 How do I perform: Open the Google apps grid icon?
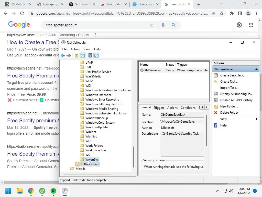point(251,25)
